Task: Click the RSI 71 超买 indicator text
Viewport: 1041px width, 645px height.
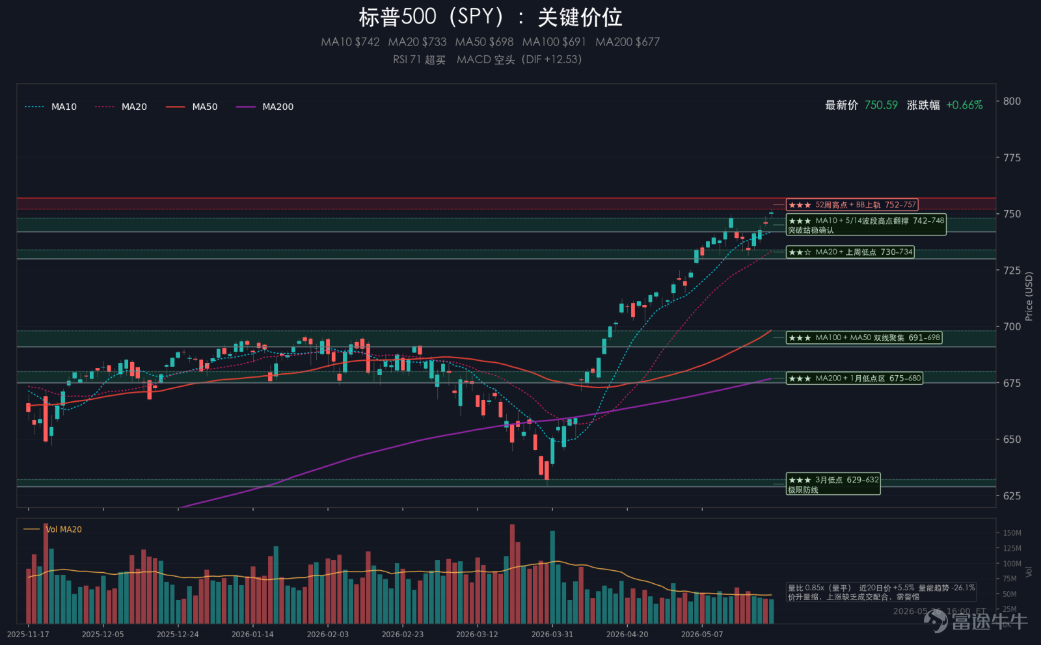Action: pos(419,60)
